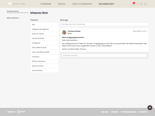Open notifications icon with red badge
Viewport: 155px width, 116px height.
point(133,4)
